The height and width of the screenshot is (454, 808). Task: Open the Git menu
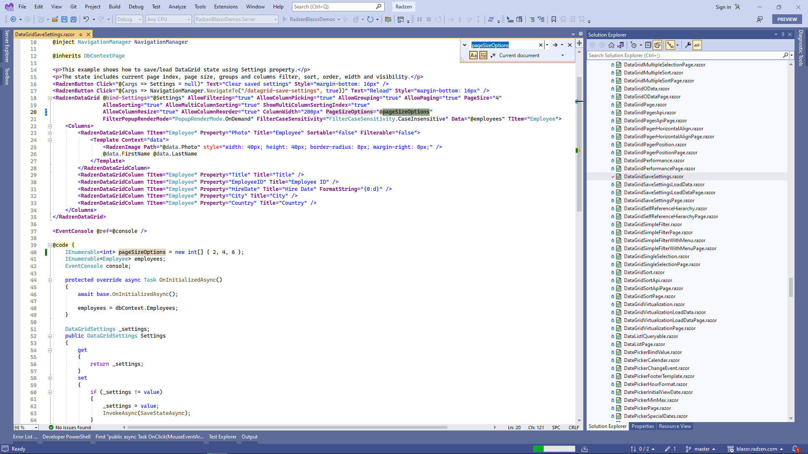(x=73, y=7)
